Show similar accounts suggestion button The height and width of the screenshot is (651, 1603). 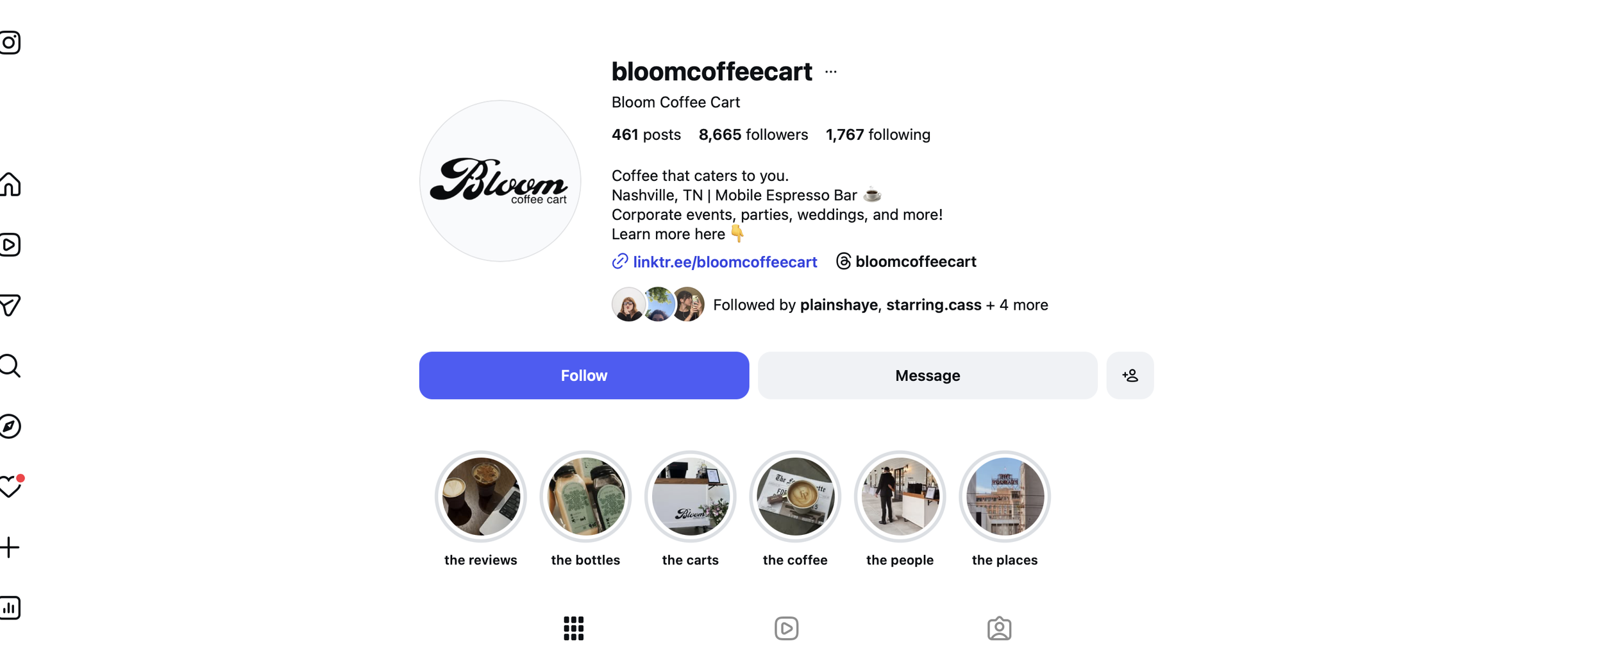(1130, 375)
